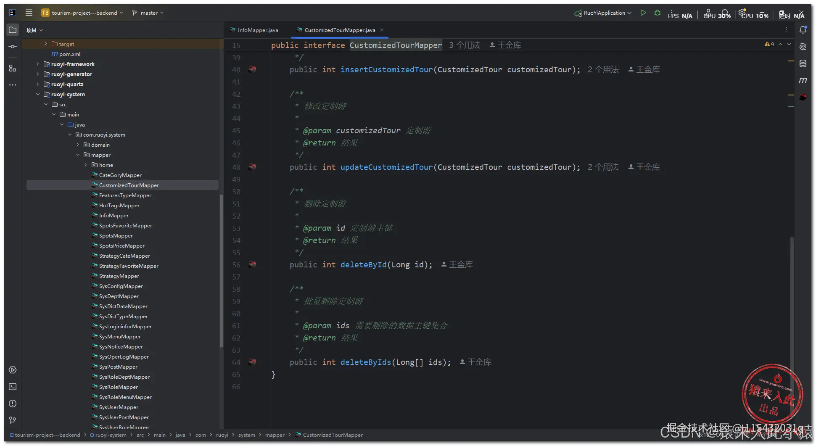
Task: Open the Database tool window
Action: [803, 63]
